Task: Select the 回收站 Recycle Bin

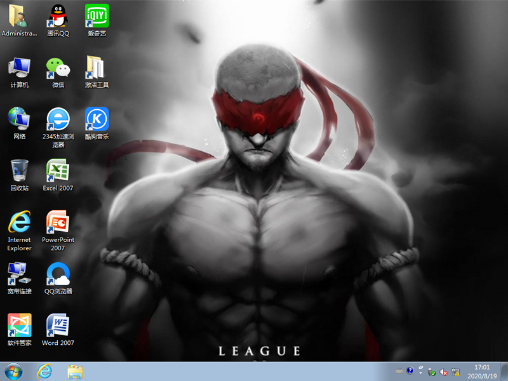Action: coord(19,175)
